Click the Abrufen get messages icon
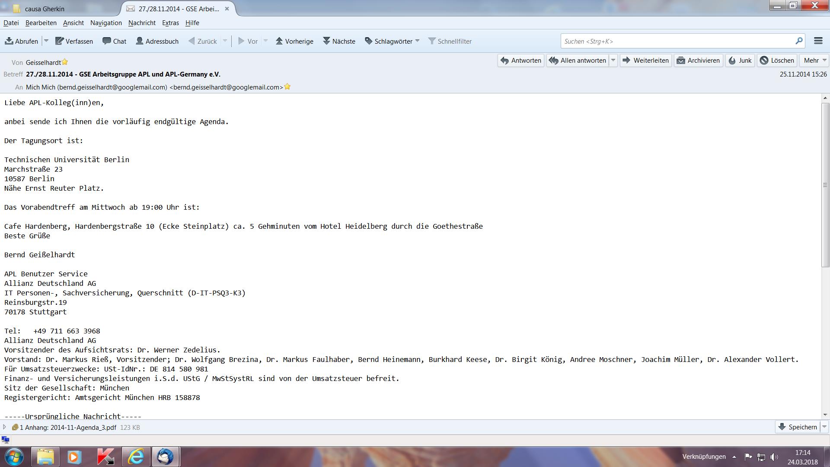Screen dimensions: 830x467 (9, 41)
